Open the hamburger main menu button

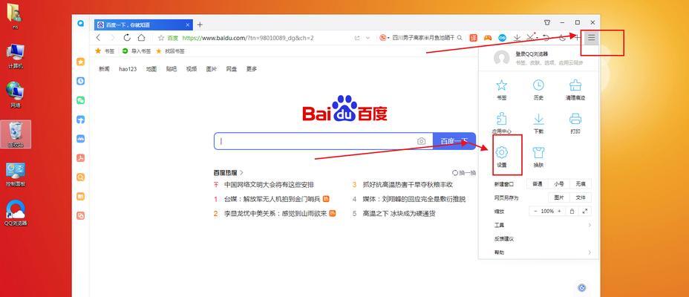[591, 38]
